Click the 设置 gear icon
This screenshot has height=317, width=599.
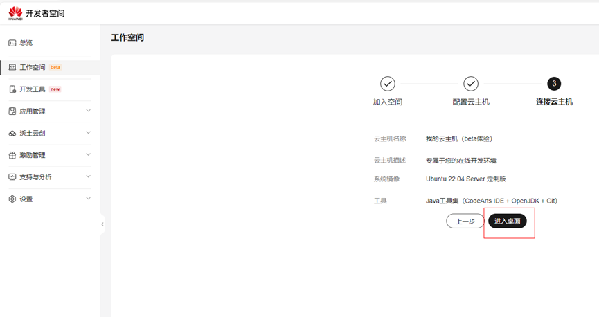click(x=12, y=199)
